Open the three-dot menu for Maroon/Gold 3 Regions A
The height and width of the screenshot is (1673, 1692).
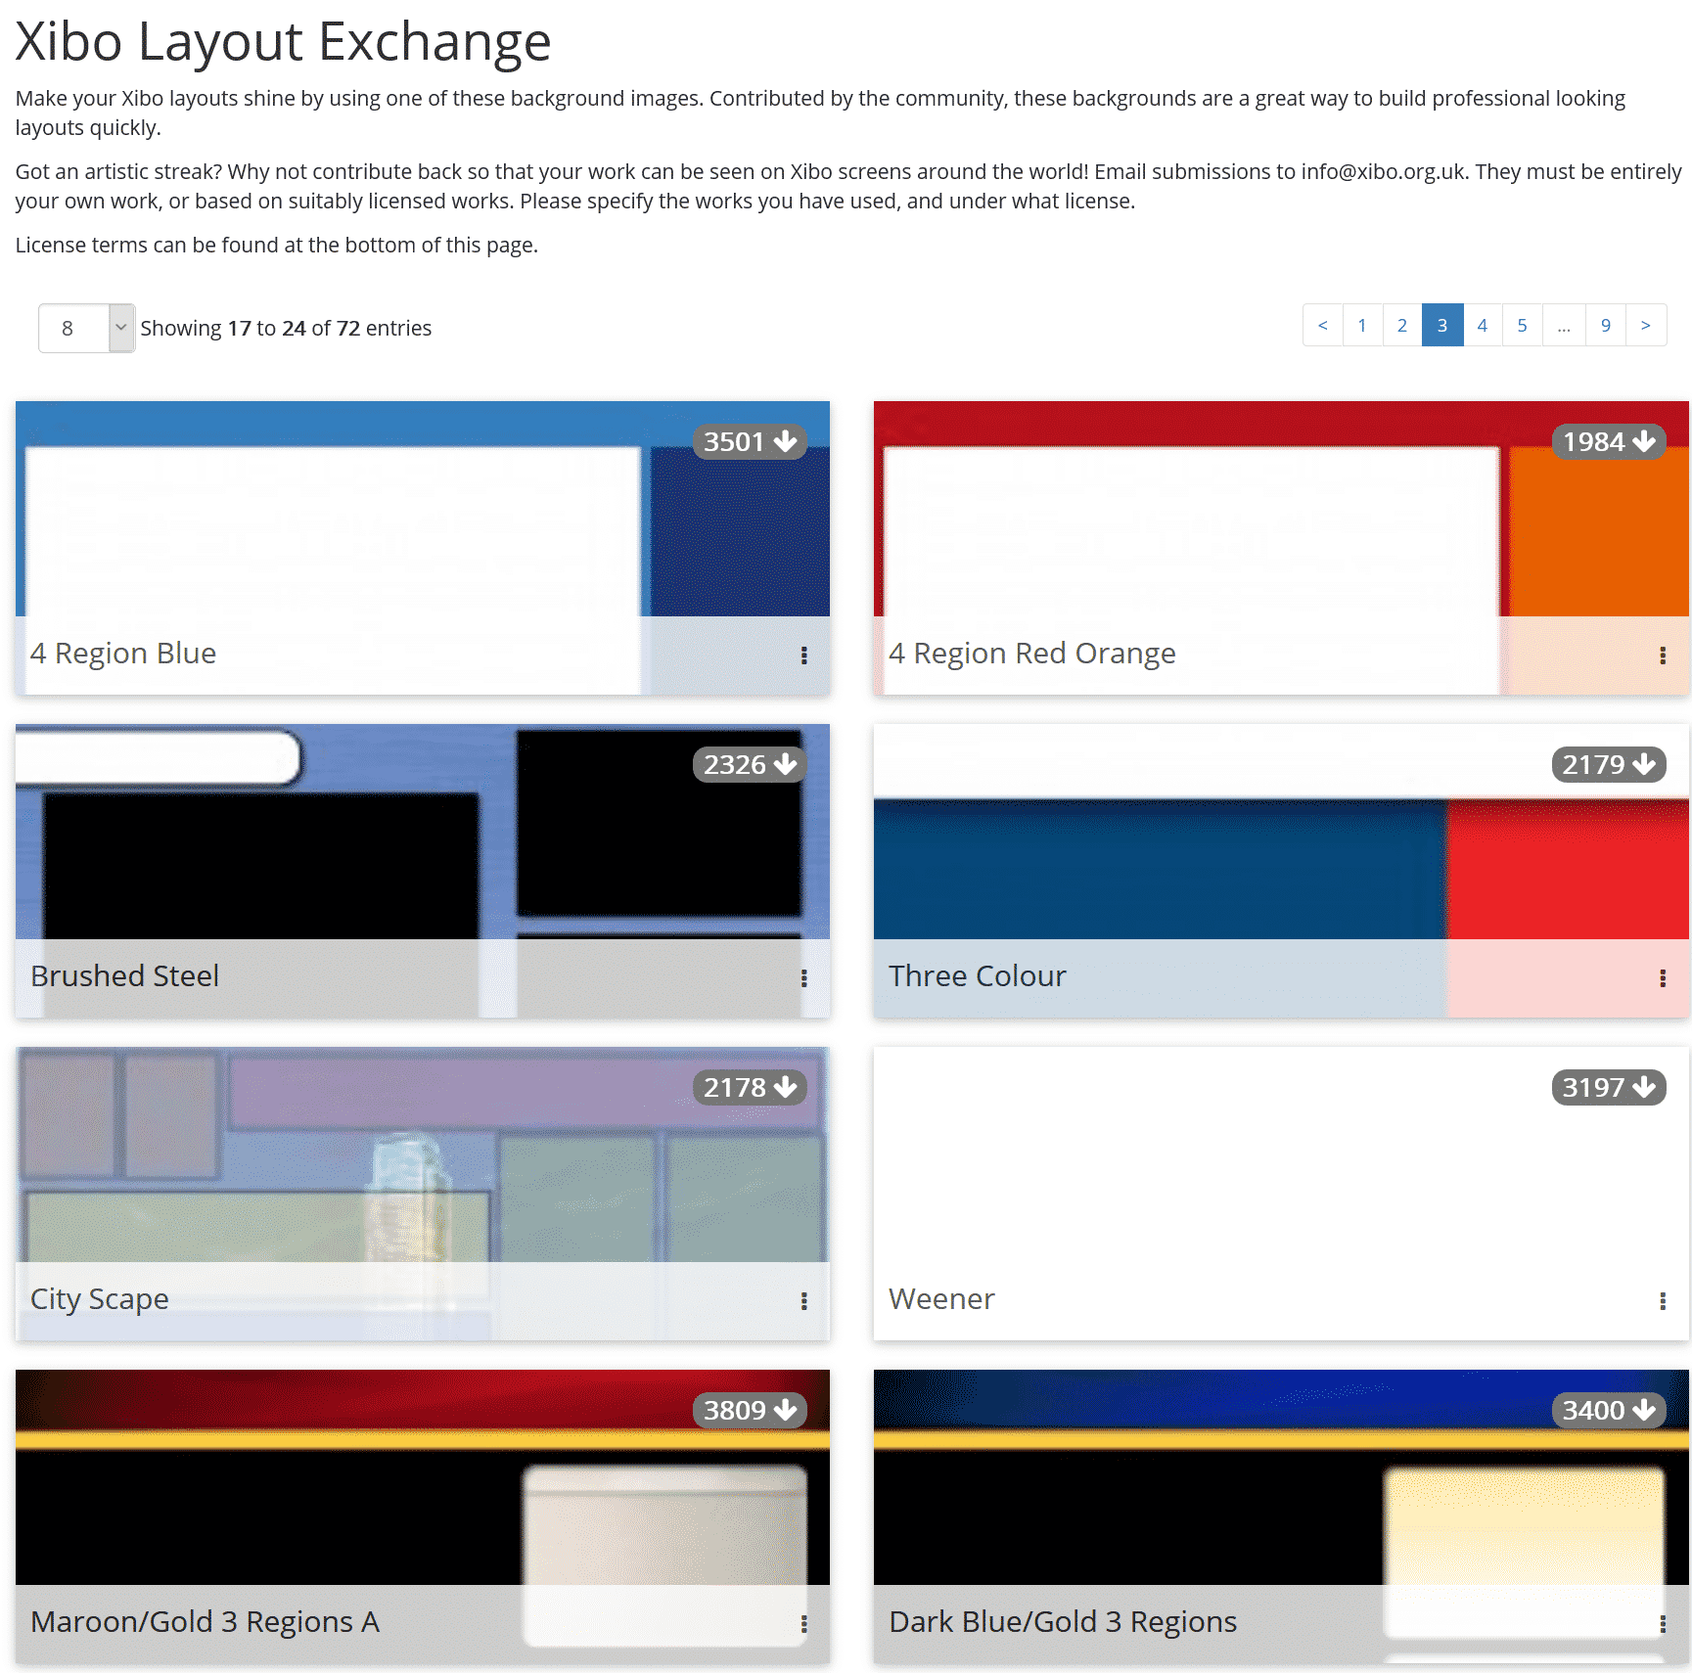(804, 1624)
